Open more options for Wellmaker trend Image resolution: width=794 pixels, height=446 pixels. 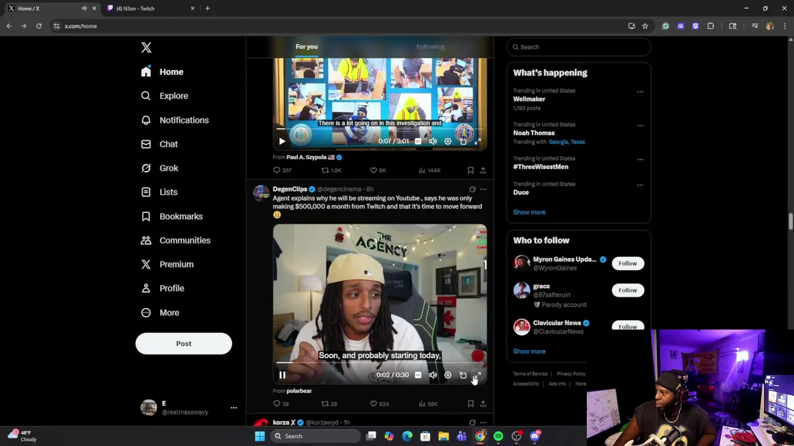640,92
